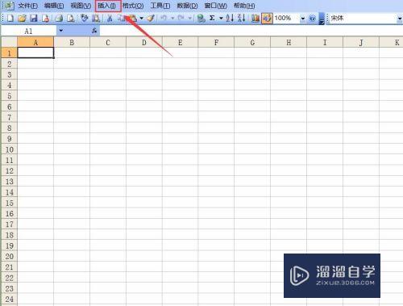The width and height of the screenshot is (403, 306).
Task: Paste using the clipboard icon
Action: (133, 19)
